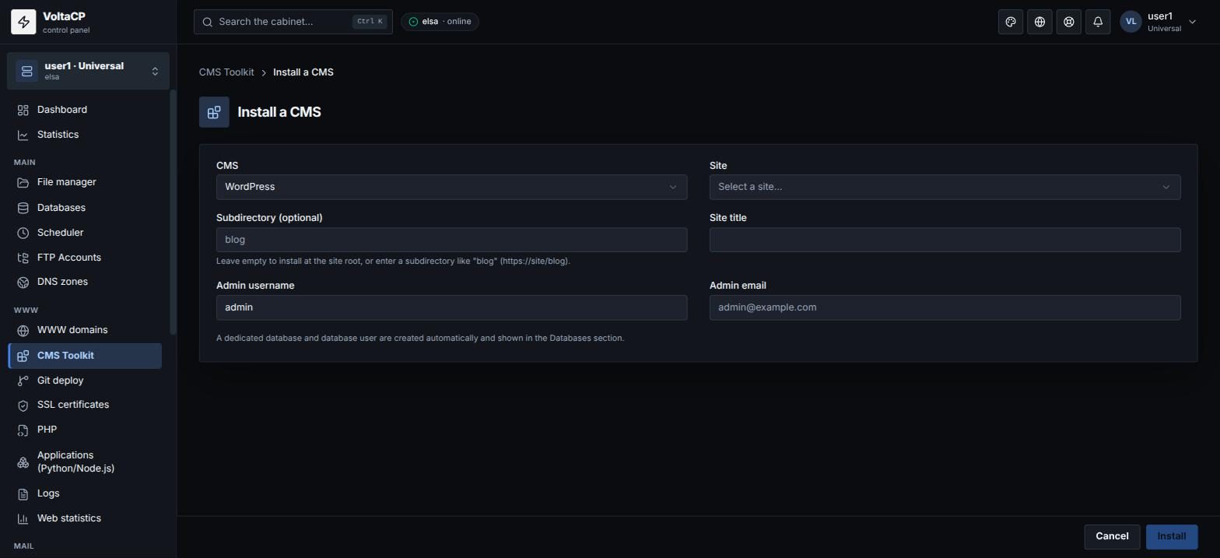Viewport: 1220px width, 558px height.
Task: Open the elsa online server status selector
Action: coord(440,22)
